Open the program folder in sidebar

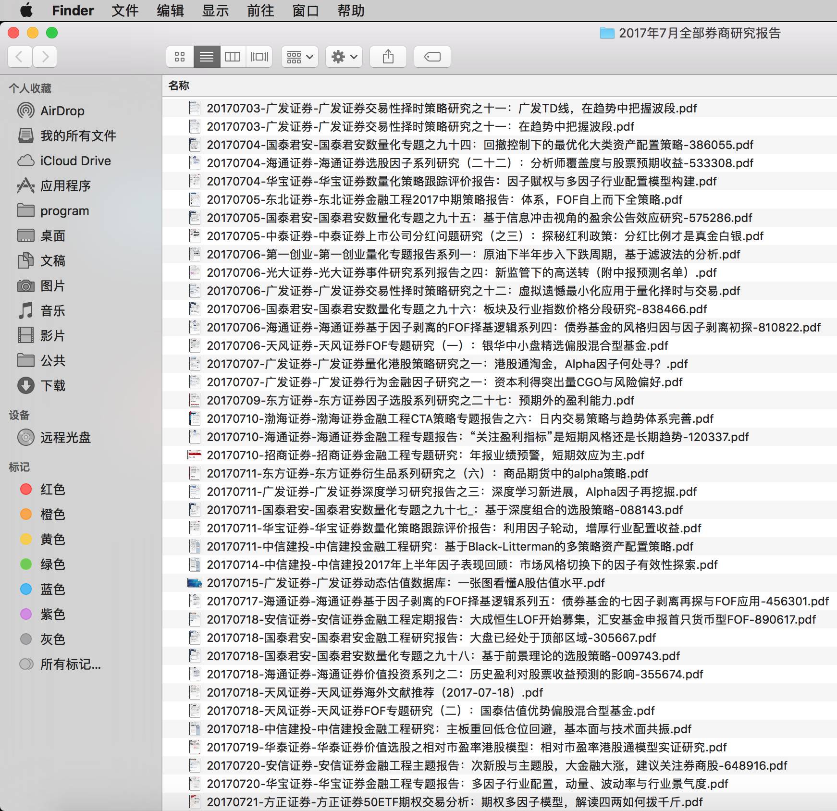[x=53, y=211]
